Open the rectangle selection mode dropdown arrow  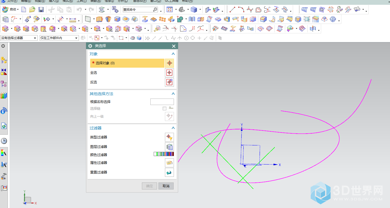[126, 38]
